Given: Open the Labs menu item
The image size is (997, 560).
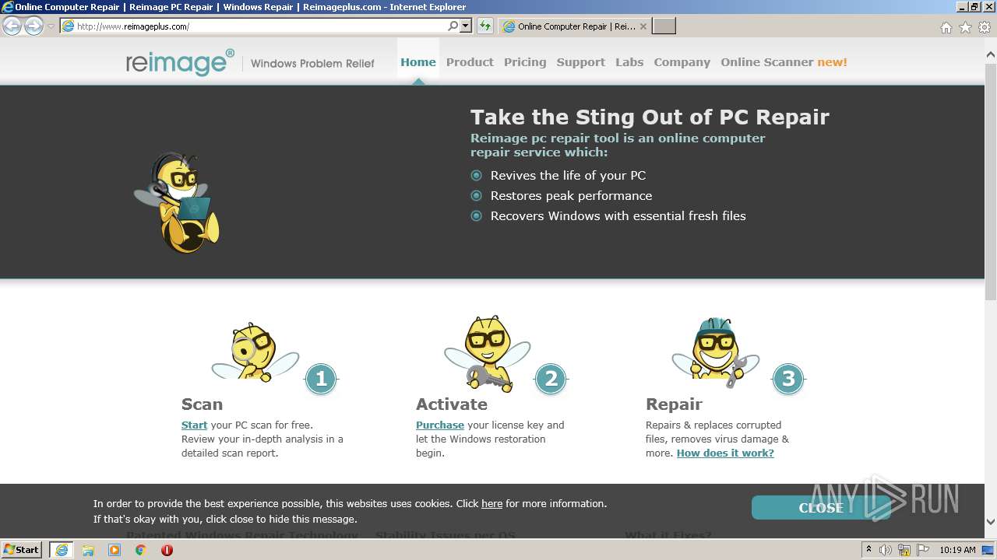Looking at the screenshot, I should pyautogui.click(x=629, y=62).
